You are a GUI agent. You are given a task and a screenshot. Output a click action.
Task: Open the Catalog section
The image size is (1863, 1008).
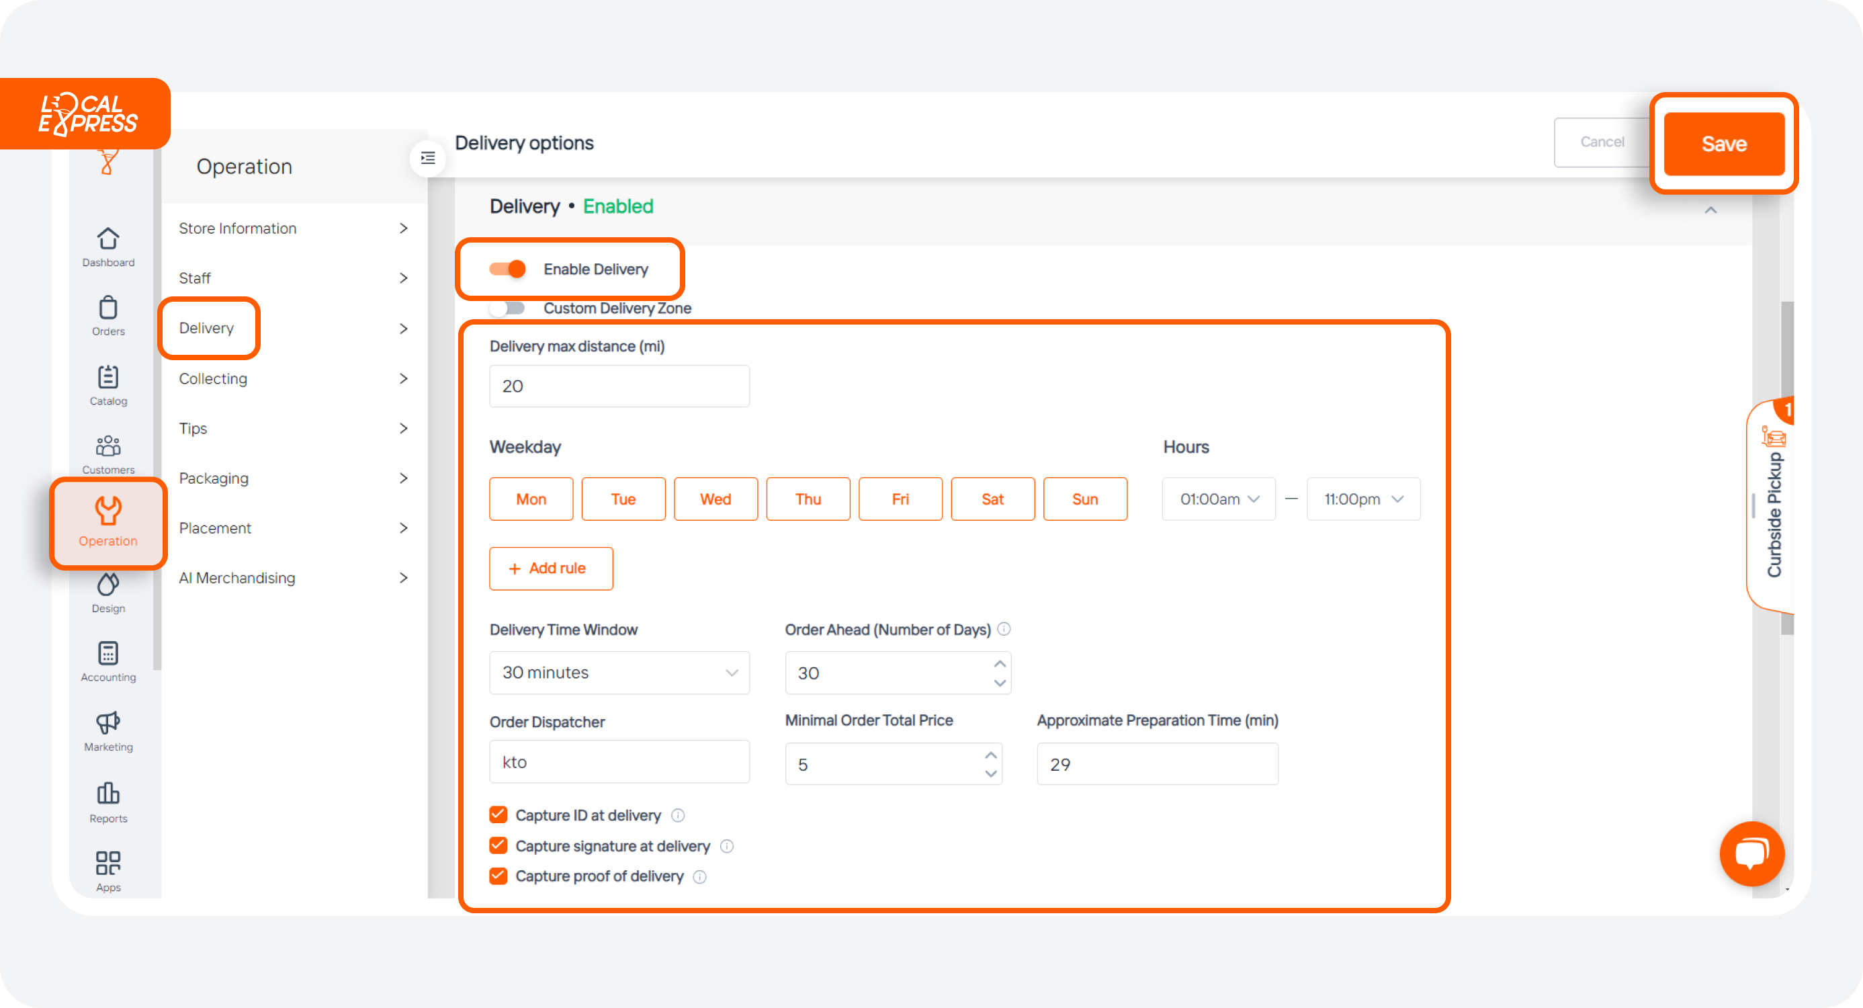(107, 384)
